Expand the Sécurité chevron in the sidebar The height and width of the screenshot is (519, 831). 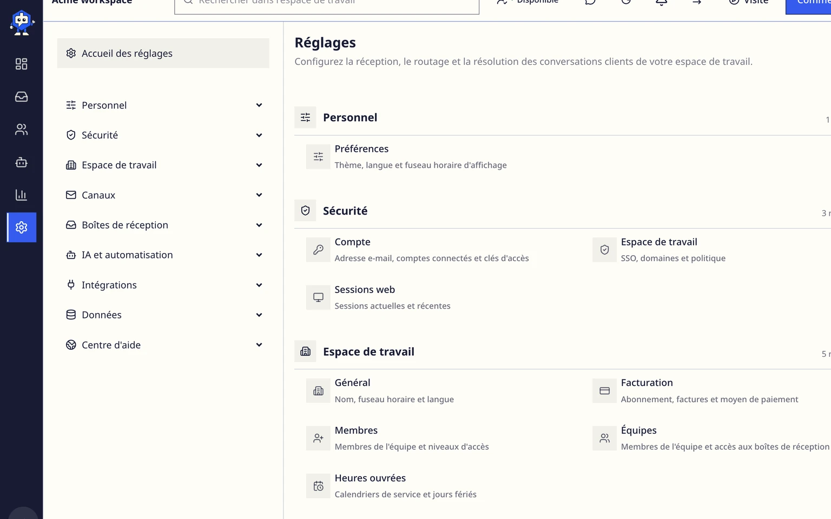click(x=259, y=135)
